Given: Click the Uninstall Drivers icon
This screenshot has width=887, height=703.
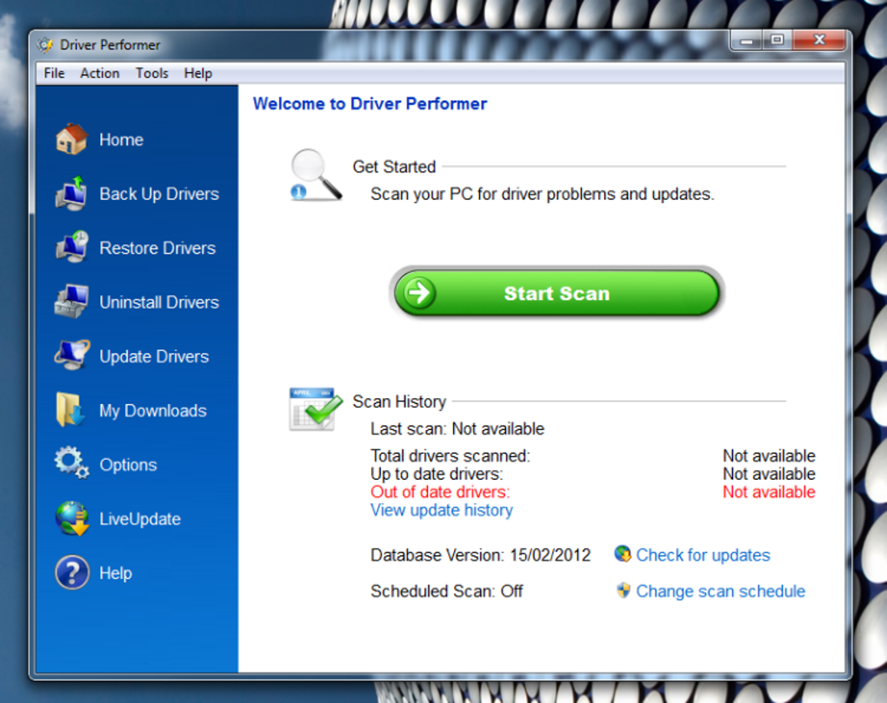Looking at the screenshot, I should point(71,302).
